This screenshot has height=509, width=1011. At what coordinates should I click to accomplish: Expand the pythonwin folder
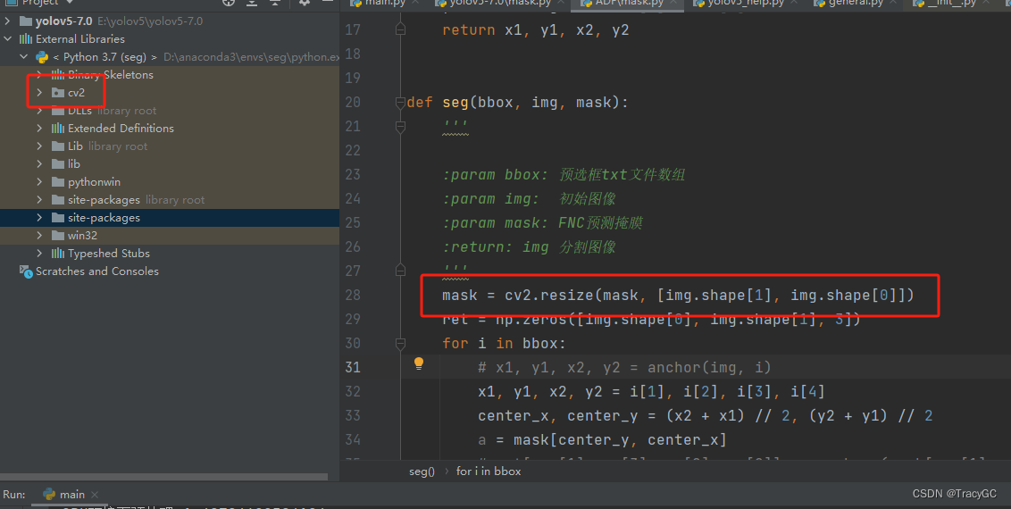(x=40, y=181)
